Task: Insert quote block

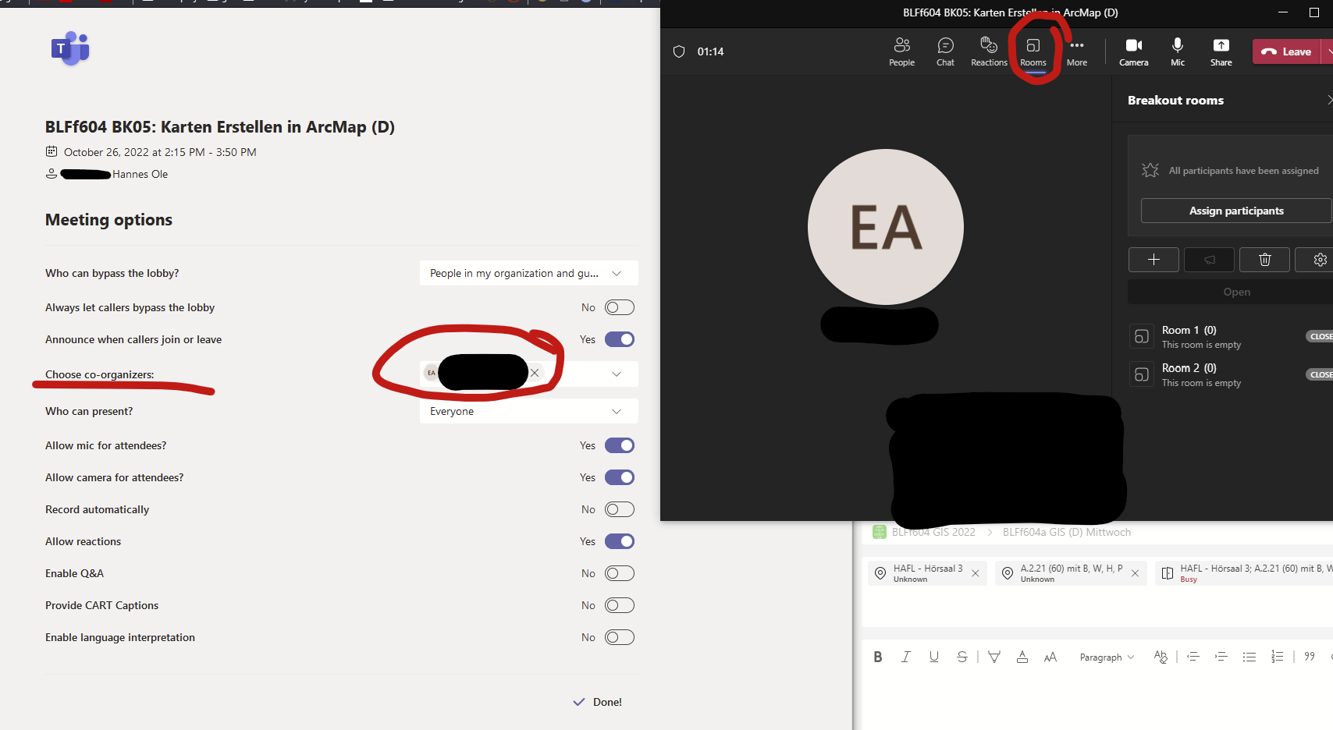Action: (x=1310, y=657)
